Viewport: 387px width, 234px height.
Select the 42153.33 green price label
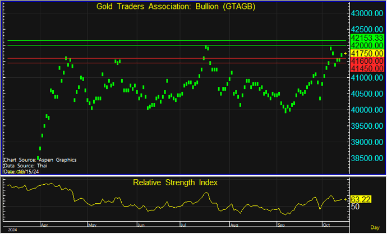coord(367,38)
